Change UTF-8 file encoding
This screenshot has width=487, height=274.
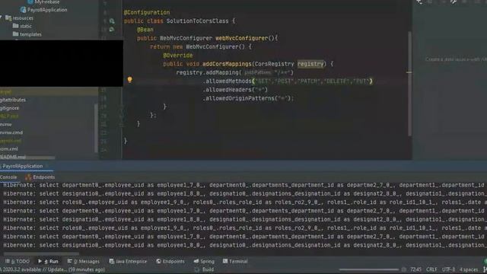(448, 269)
